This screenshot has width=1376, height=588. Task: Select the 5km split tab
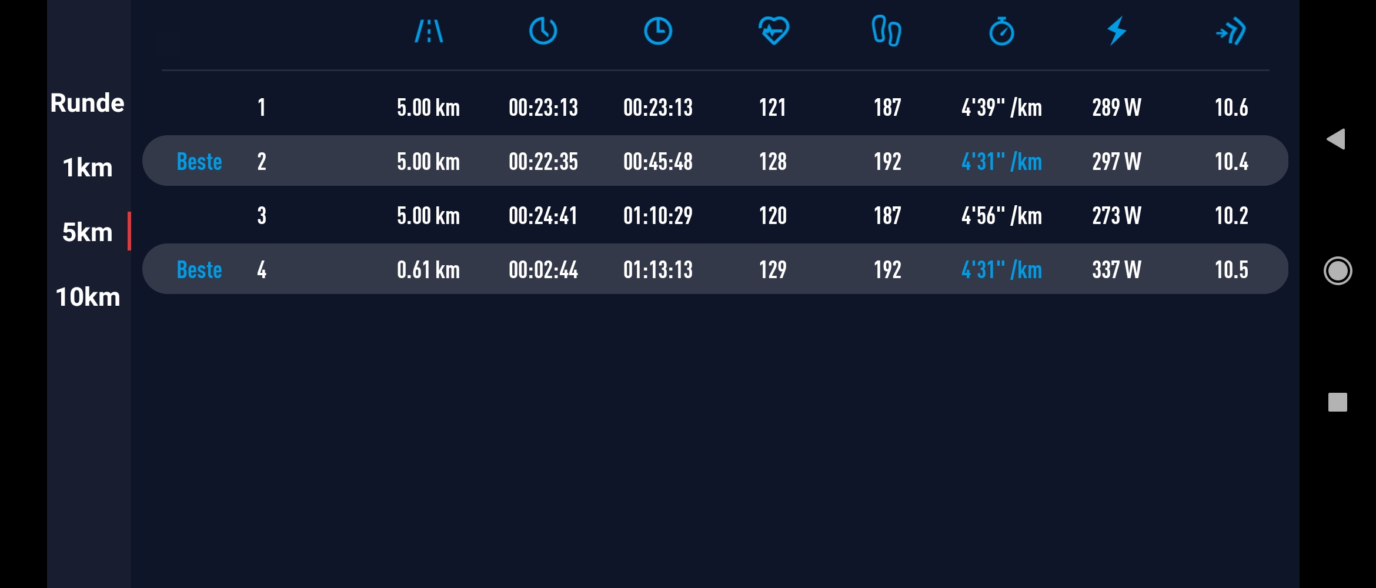tap(88, 232)
